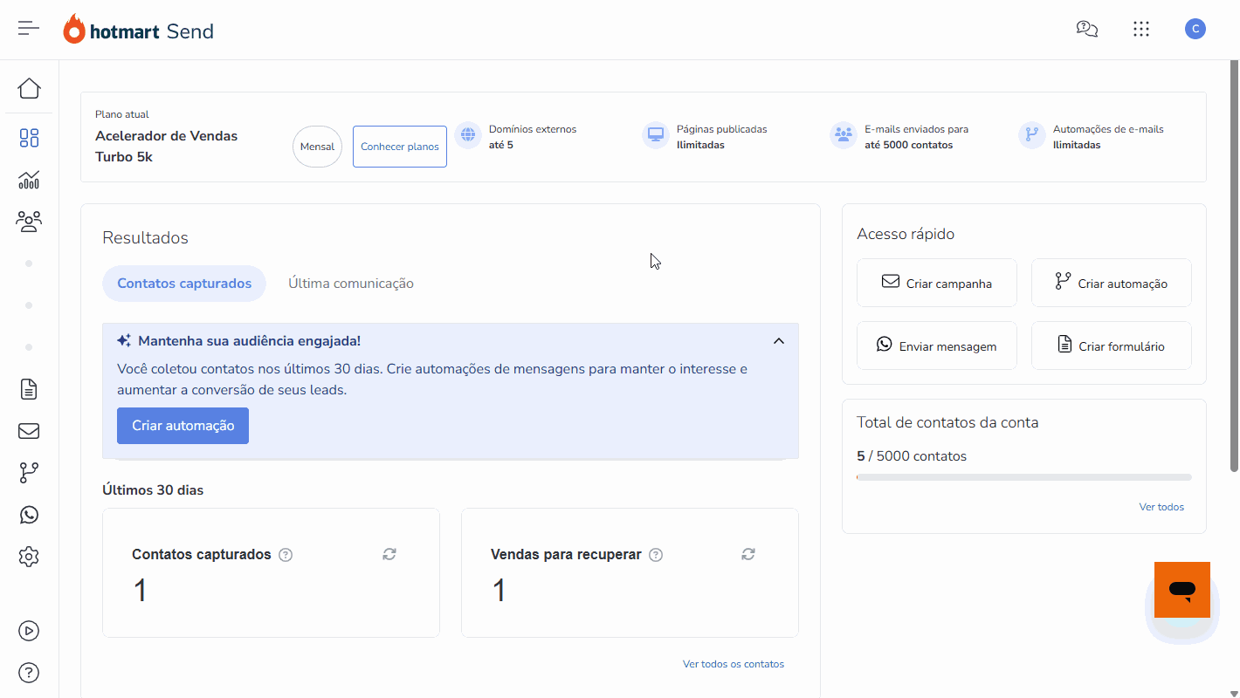
Task: Open the email envelope sidebar icon
Action: tap(29, 431)
